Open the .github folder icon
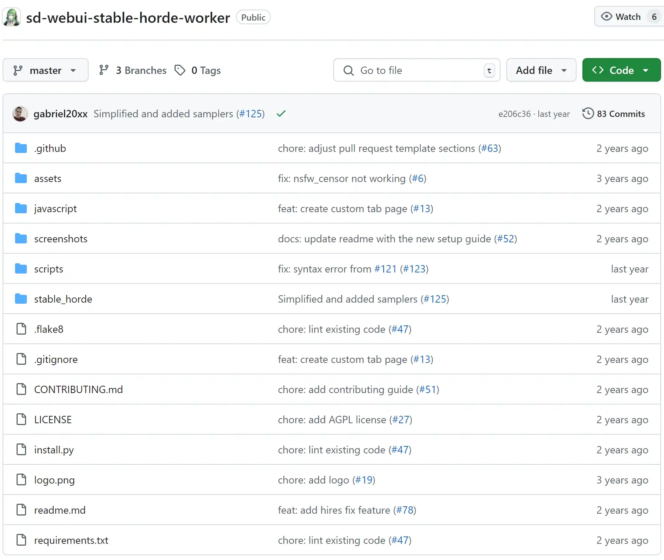 pos(21,148)
